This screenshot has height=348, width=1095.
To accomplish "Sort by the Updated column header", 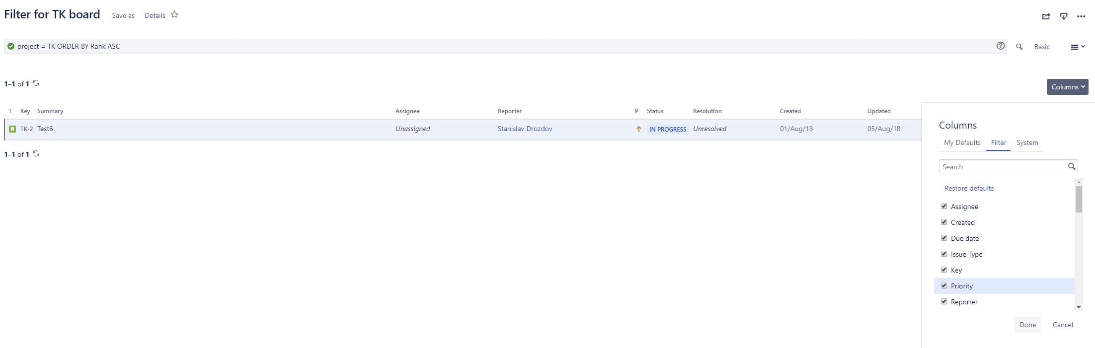I will tap(879, 111).
